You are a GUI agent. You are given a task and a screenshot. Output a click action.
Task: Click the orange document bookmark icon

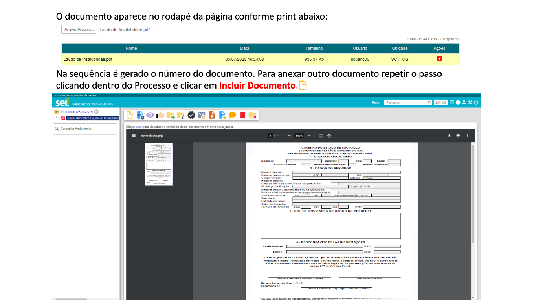[x=212, y=115]
